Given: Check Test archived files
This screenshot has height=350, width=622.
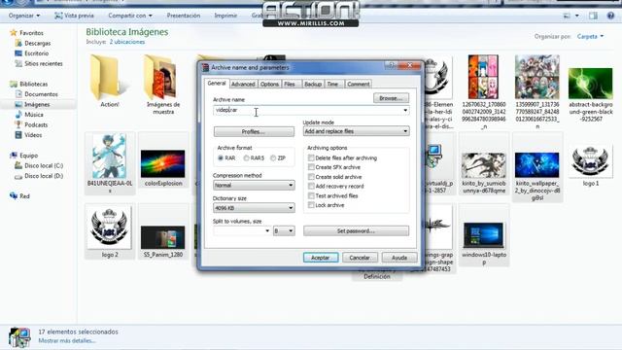Looking at the screenshot, I should (x=311, y=195).
